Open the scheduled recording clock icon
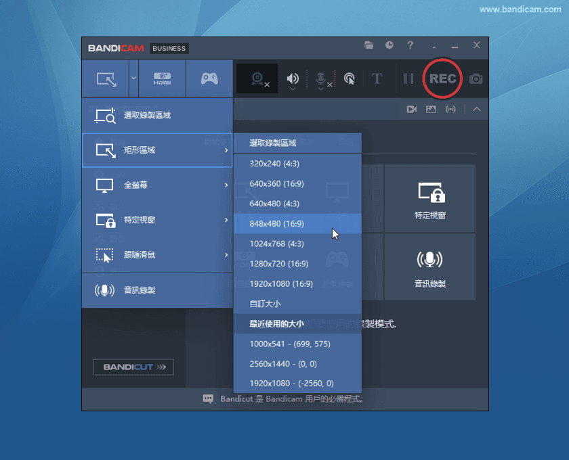569x460 pixels. point(389,45)
